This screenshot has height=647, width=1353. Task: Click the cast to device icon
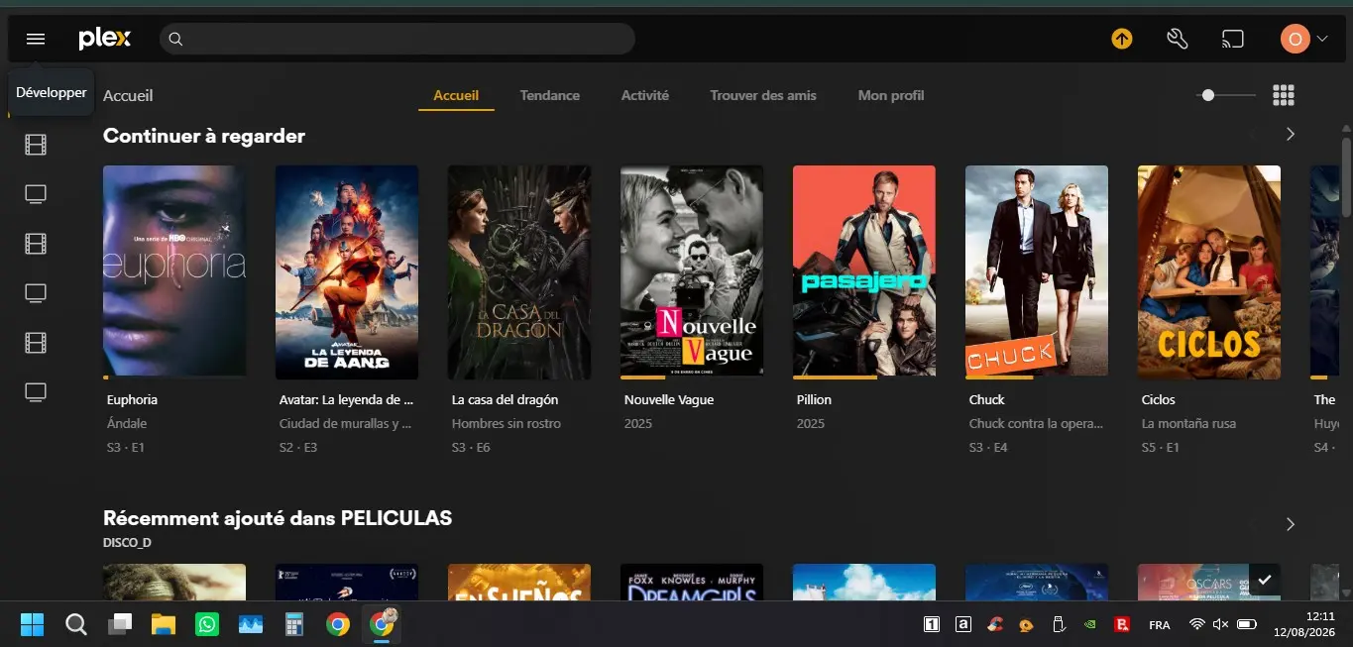point(1232,39)
